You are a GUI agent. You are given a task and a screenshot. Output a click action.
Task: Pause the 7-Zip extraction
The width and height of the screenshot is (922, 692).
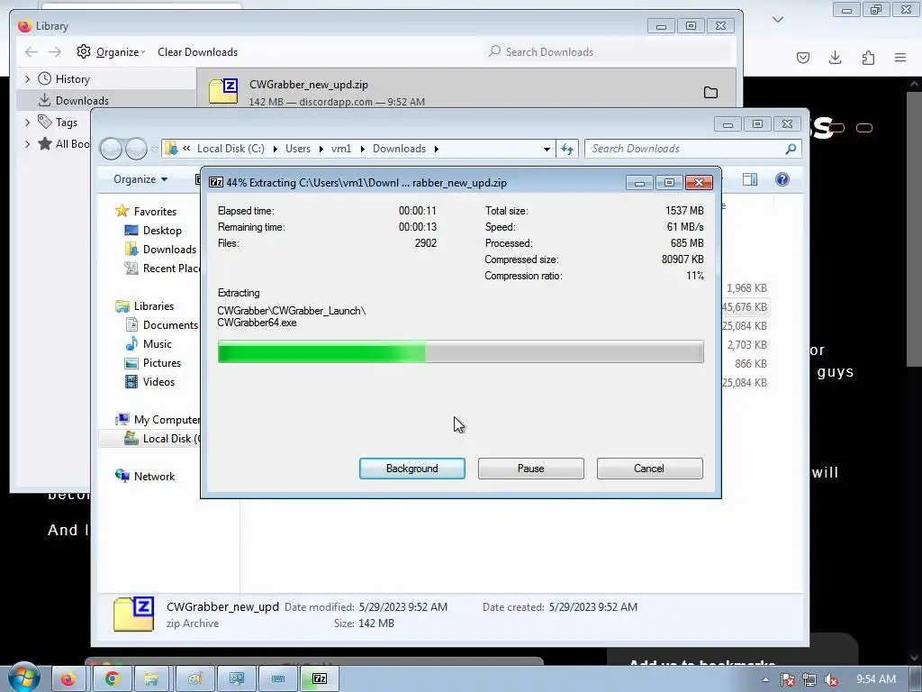click(530, 469)
